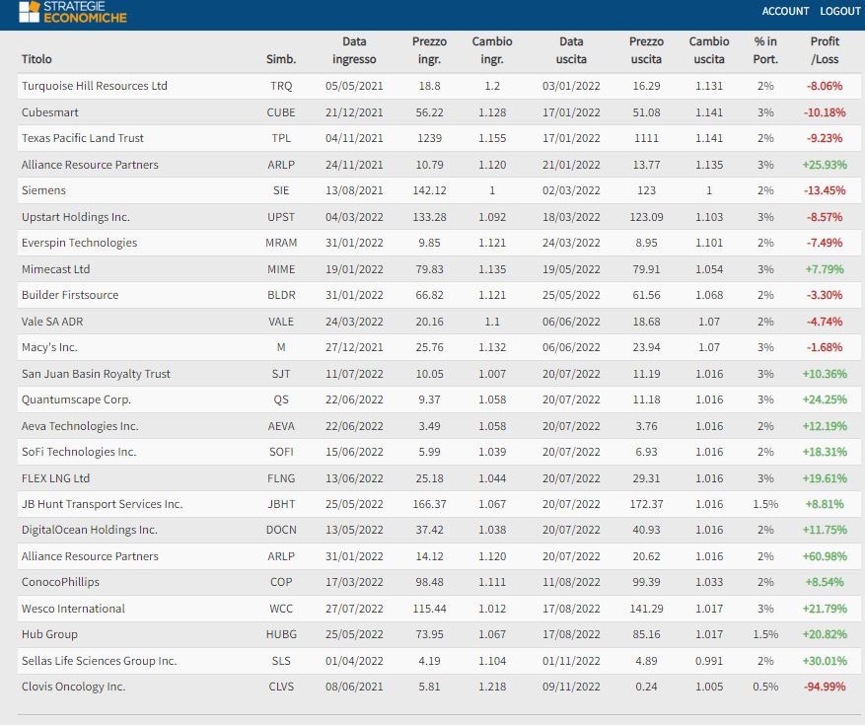Click the Data uscita column header
The height and width of the screenshot is (725, 865).
571,50
